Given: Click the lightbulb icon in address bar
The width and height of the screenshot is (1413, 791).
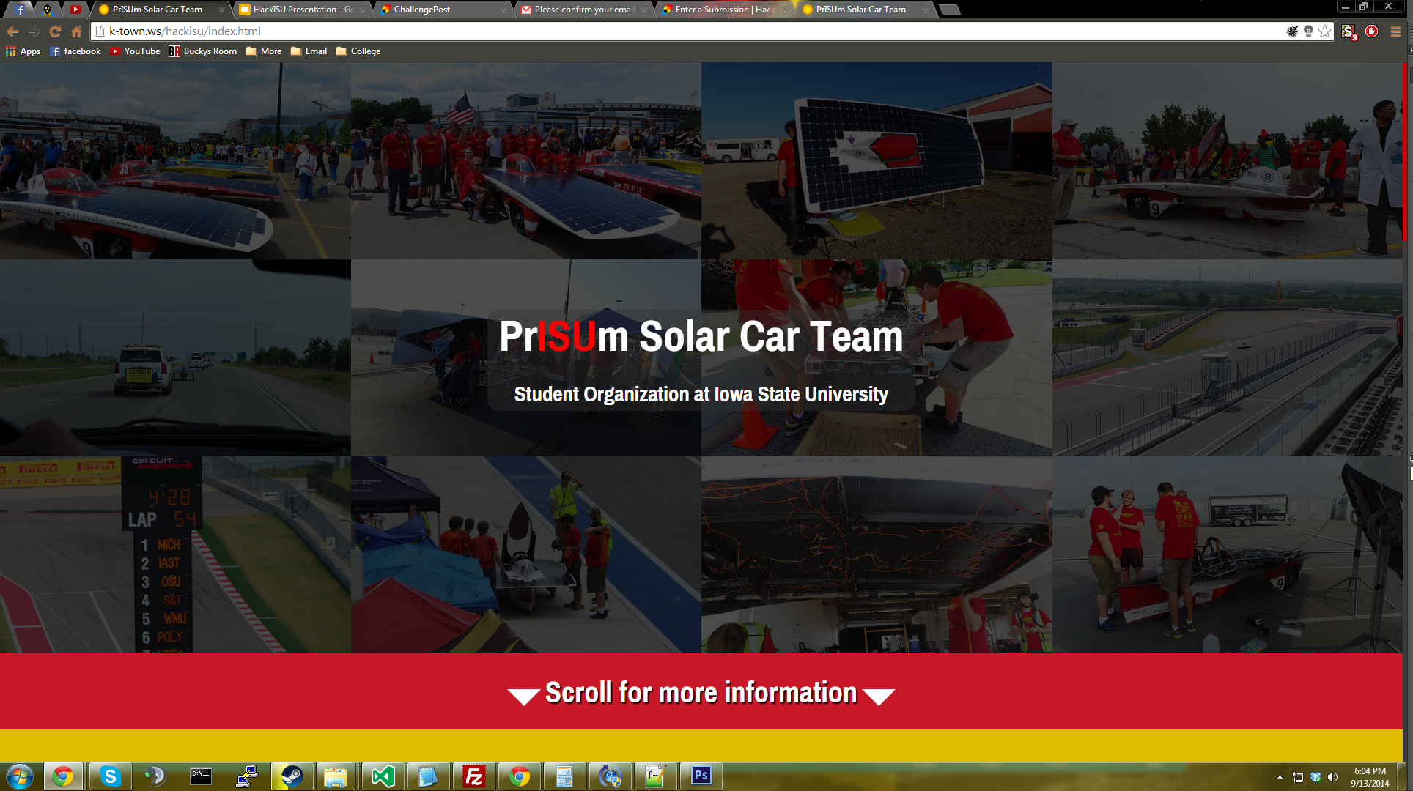Looking at the screenshot, I should (x=1308, y=31).
